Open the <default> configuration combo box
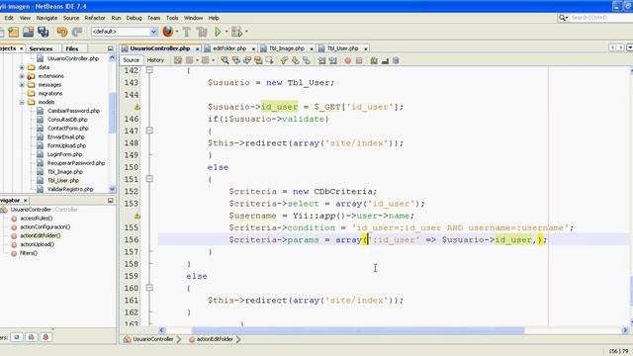The image size is (633, 356). coord(125,32)
